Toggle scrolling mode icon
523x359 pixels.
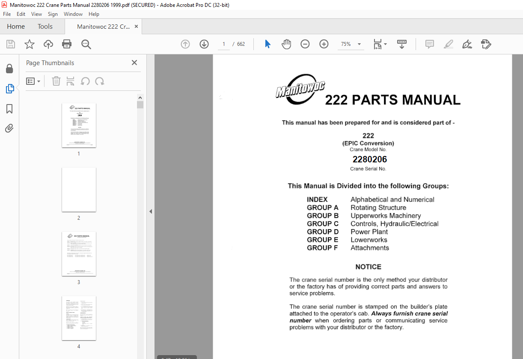(x=402, y=44)
